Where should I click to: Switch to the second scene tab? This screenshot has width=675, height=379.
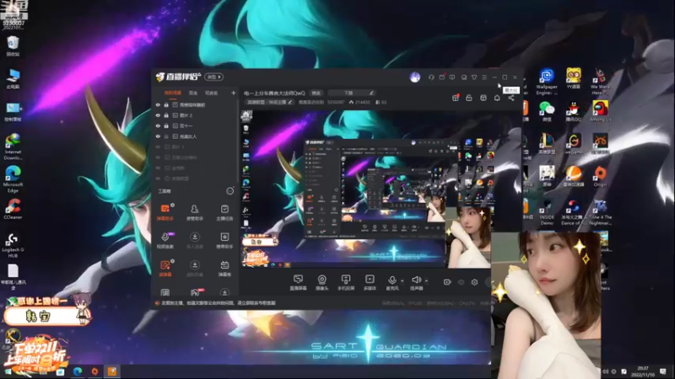click(x=193, y=93)
